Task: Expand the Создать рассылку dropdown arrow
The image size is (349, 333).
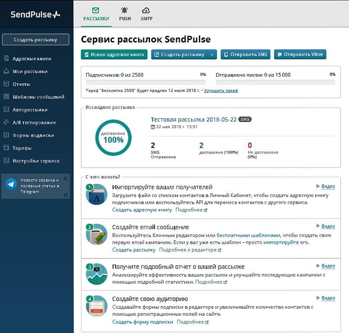Action: [212, 55]
